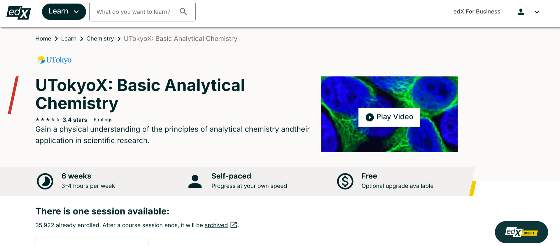Open the edX XPERT chat assistant

pyautogui.click(x=521, y=232)
